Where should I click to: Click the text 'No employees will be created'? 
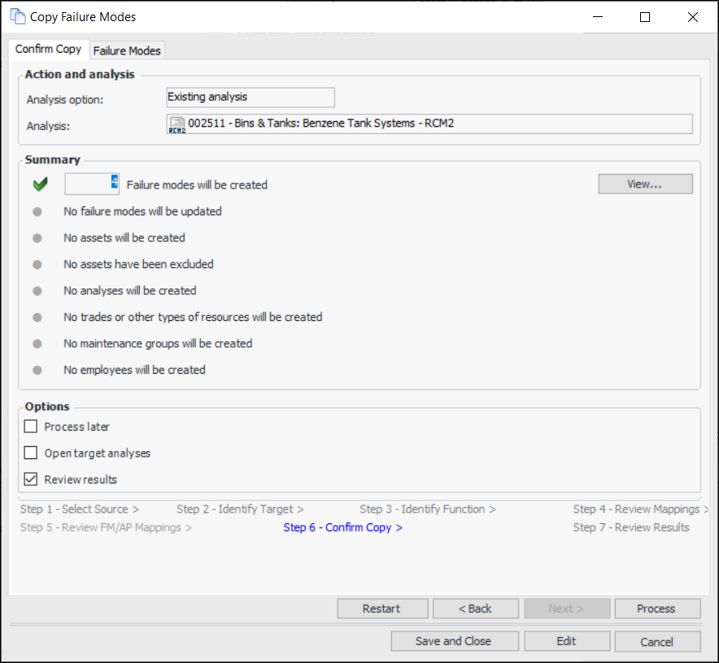point(134,370)
